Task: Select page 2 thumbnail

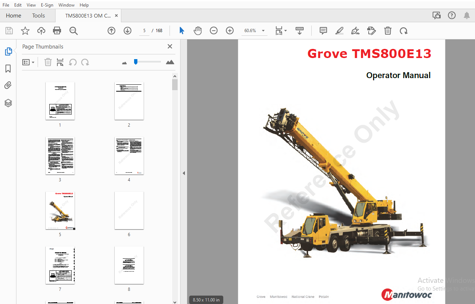Action: (129, 101)
